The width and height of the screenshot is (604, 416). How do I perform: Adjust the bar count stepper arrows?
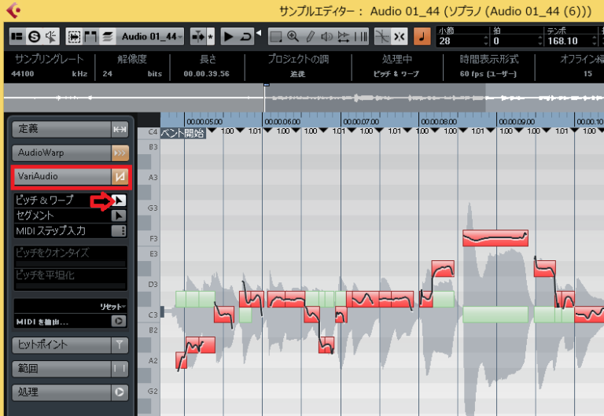486,41
